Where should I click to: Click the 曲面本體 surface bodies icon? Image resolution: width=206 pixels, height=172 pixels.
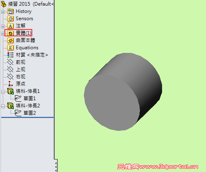pos(10,40)
